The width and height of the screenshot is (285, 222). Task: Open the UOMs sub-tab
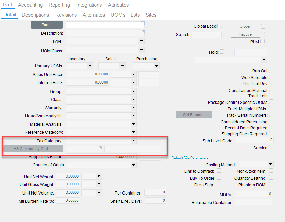[118, 15]
